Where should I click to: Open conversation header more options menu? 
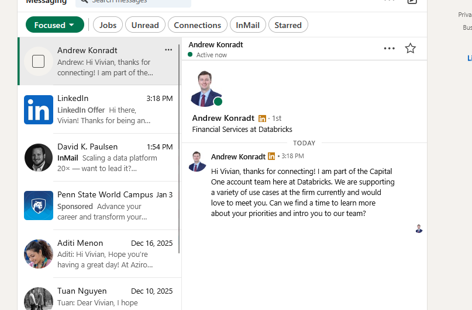coord(389,48)
